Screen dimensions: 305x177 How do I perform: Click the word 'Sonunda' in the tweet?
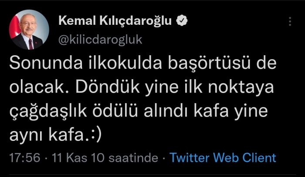pyautogui.click(x=46, y=63)
